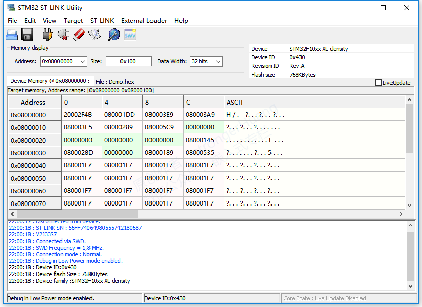The image size is (422, 307).
Task: Click the Size input field 0x100
Action: click(128, 61)
